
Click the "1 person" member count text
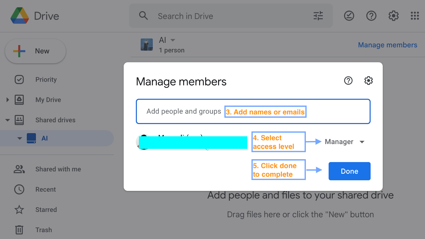(x=172, y=50)
